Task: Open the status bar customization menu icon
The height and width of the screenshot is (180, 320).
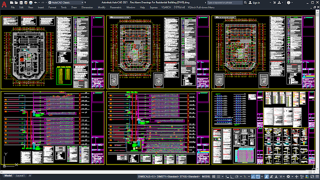Action: pyautogui.click(x=317, y=176)
